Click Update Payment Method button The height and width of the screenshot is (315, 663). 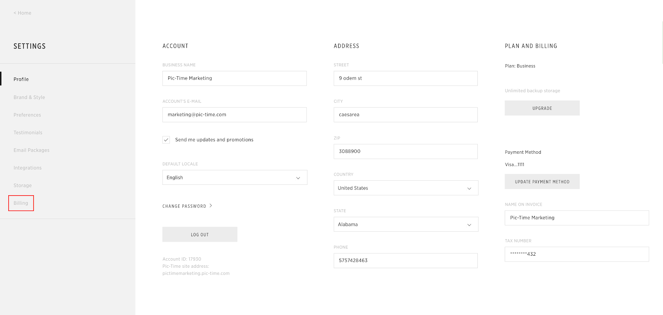pos(542,182)
